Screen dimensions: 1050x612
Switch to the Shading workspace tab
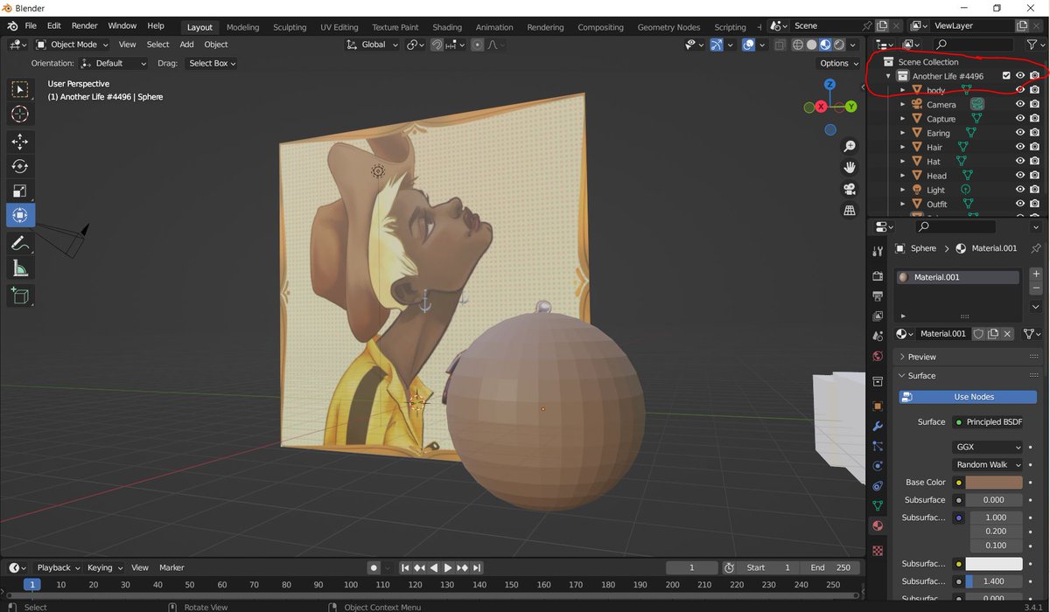[x=447, y=27]
